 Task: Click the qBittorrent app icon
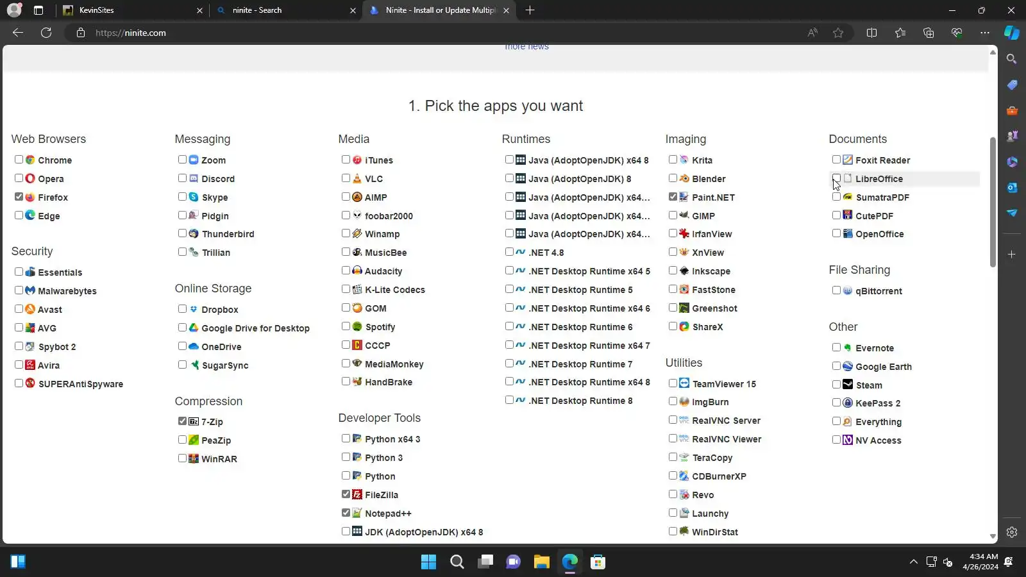click(x=848, y=290)
